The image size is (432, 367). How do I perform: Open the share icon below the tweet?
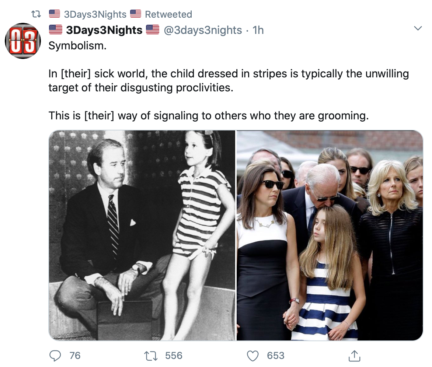[354, 356]
